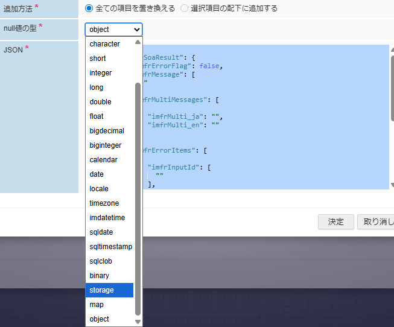This screenshot has height=327, width=394.
Task: Choose 'character' from the null type list
Action: (x=109, y=44)
